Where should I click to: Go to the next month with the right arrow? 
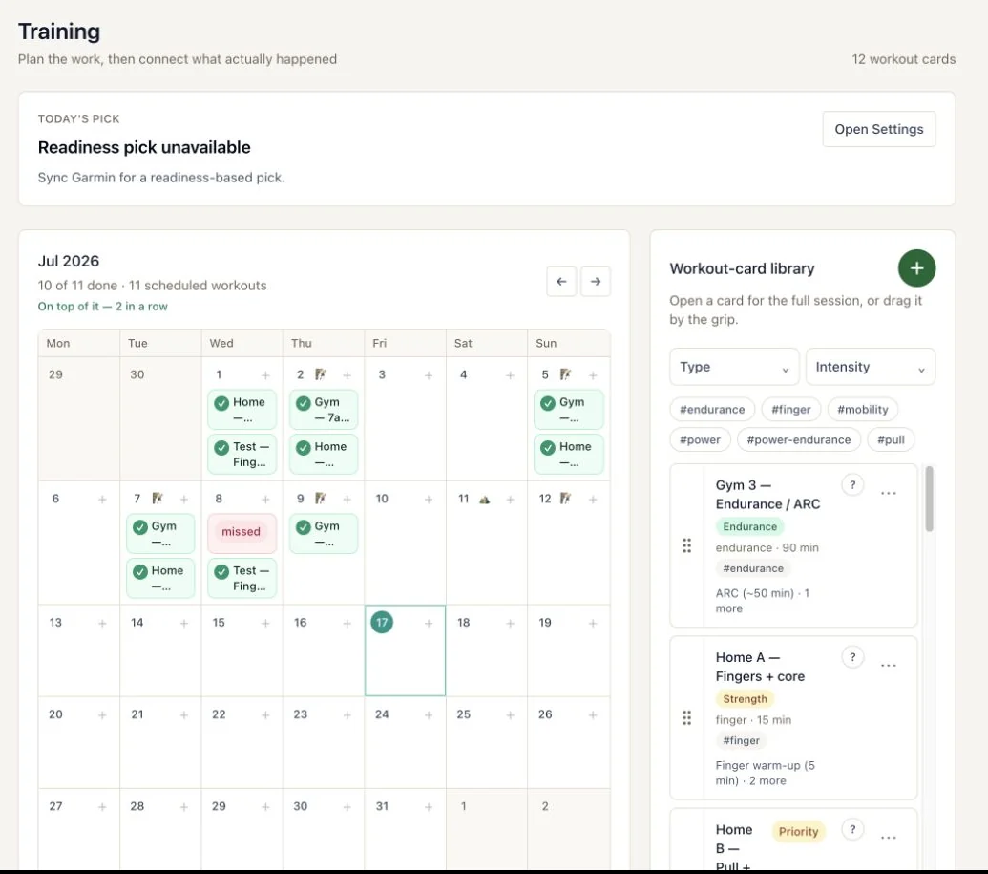[x=596, y=281]
